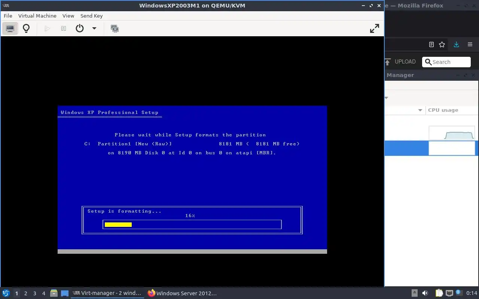
Task: Switch the VM console to fullscreen
Action: click(x=374, y=28)
